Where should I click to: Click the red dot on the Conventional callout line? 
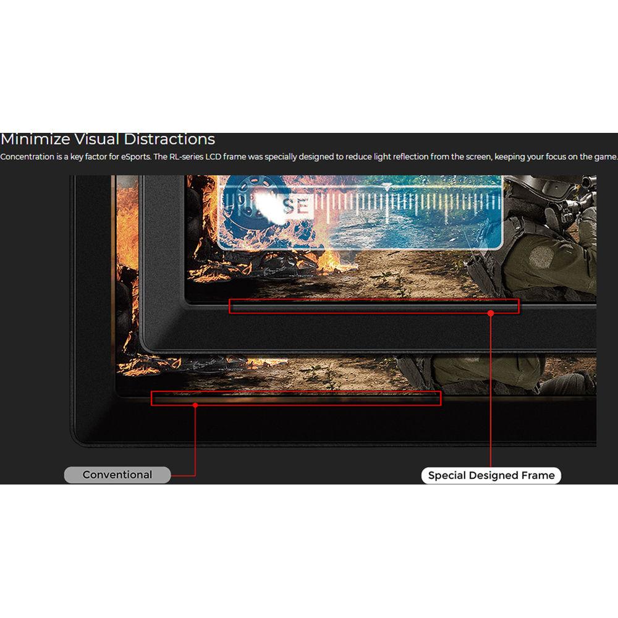195,405
